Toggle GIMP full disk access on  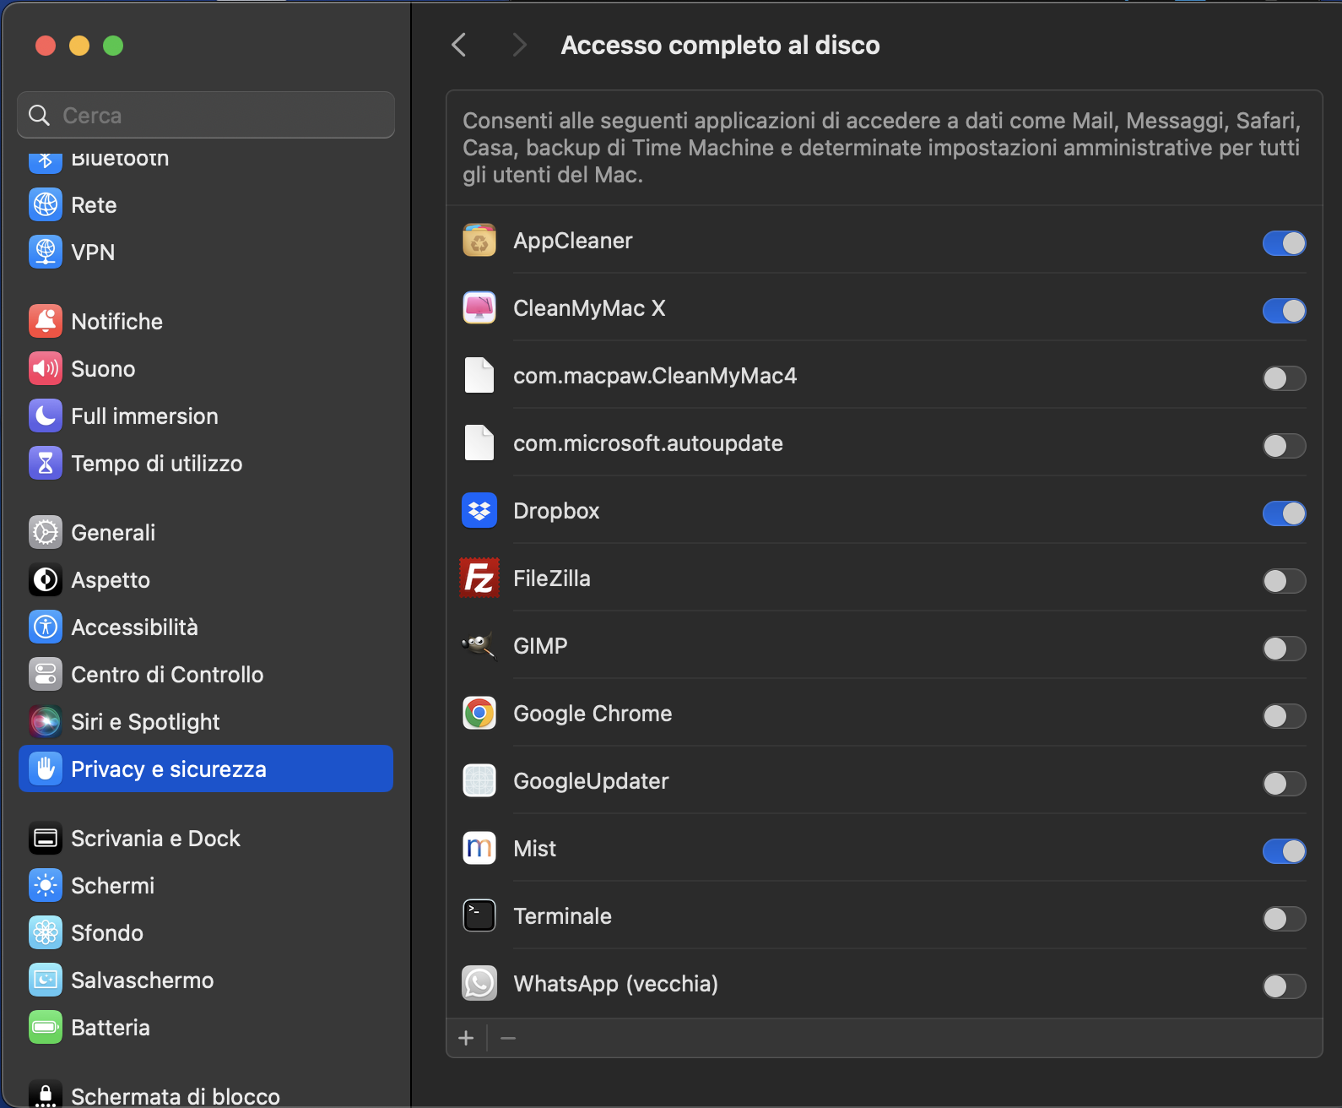tap(1284, 649)
